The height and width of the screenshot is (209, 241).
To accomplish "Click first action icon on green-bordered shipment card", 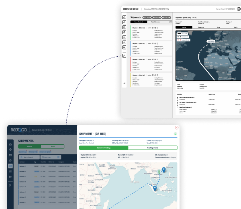I will pyautogui.click(x=153, y=28).
